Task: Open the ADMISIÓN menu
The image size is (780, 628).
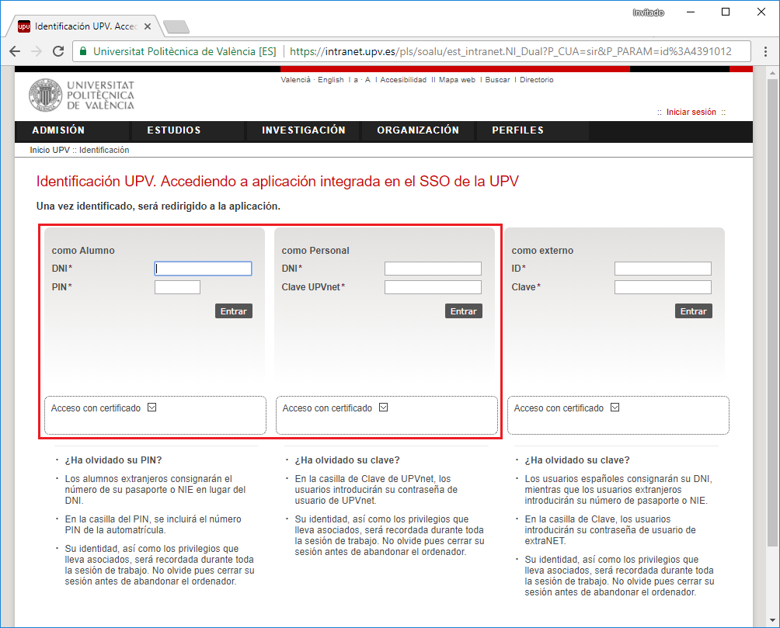Action: 58,130
